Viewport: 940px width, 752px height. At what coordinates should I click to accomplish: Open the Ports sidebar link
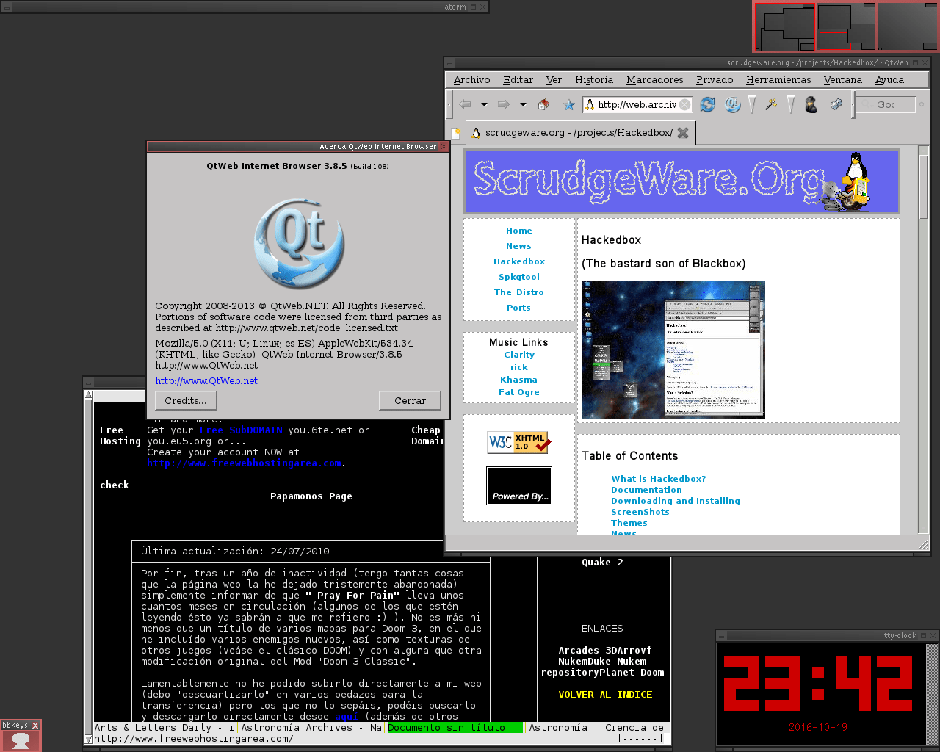518,308
